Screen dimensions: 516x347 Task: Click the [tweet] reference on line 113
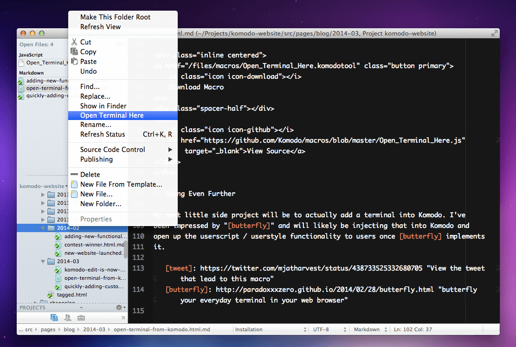[178, 268]
